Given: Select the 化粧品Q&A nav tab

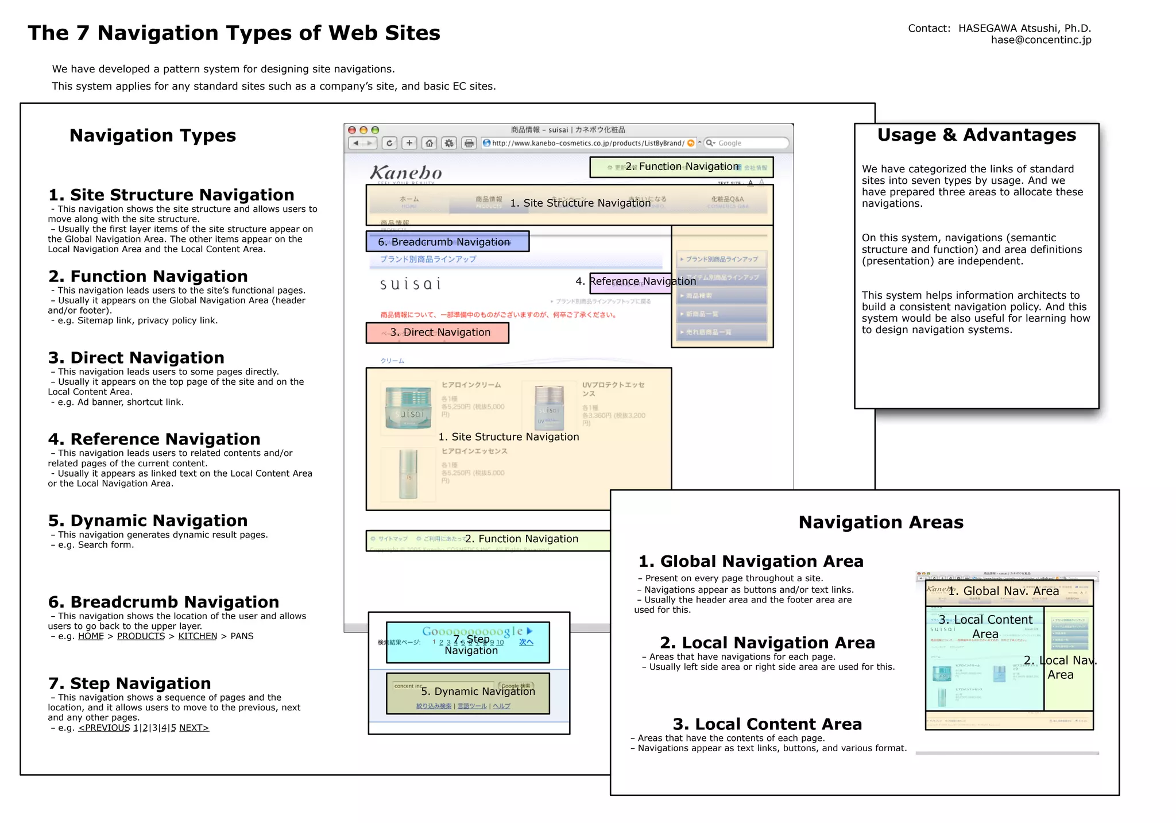Looking at the screenshot, I should [x=727, y=202].
